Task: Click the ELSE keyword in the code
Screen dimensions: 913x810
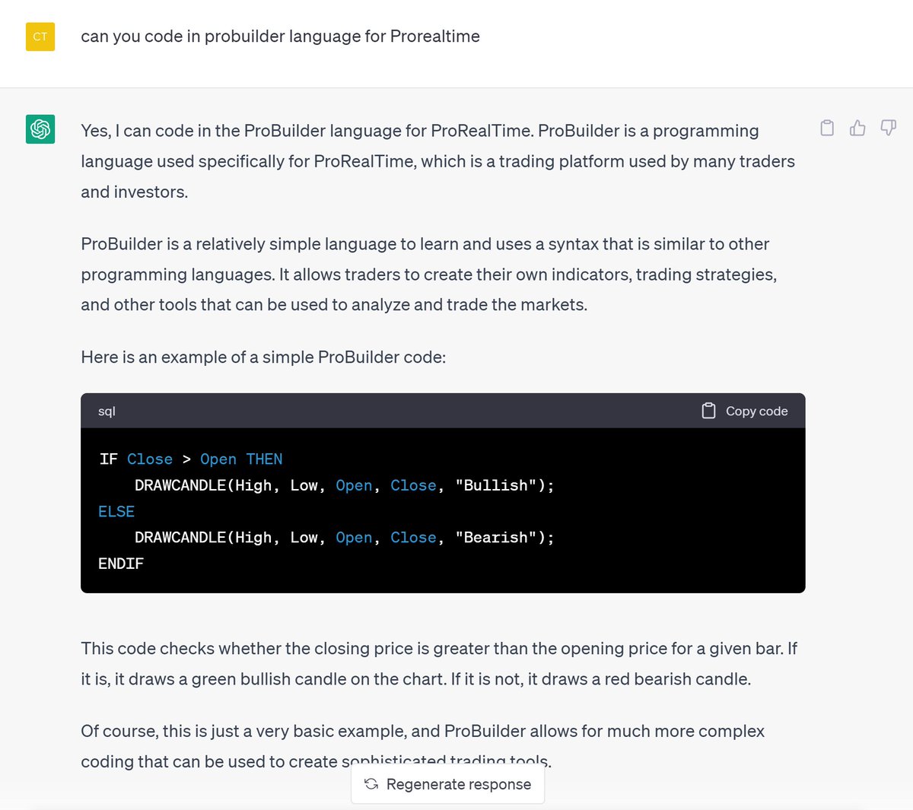Action: [116, 511]
